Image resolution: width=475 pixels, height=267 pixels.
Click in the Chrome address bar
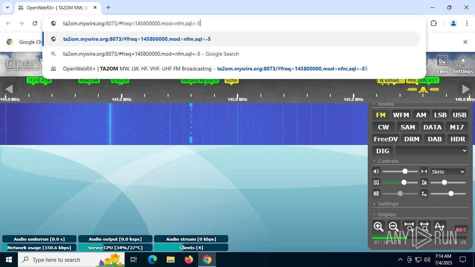coord(237,23)
